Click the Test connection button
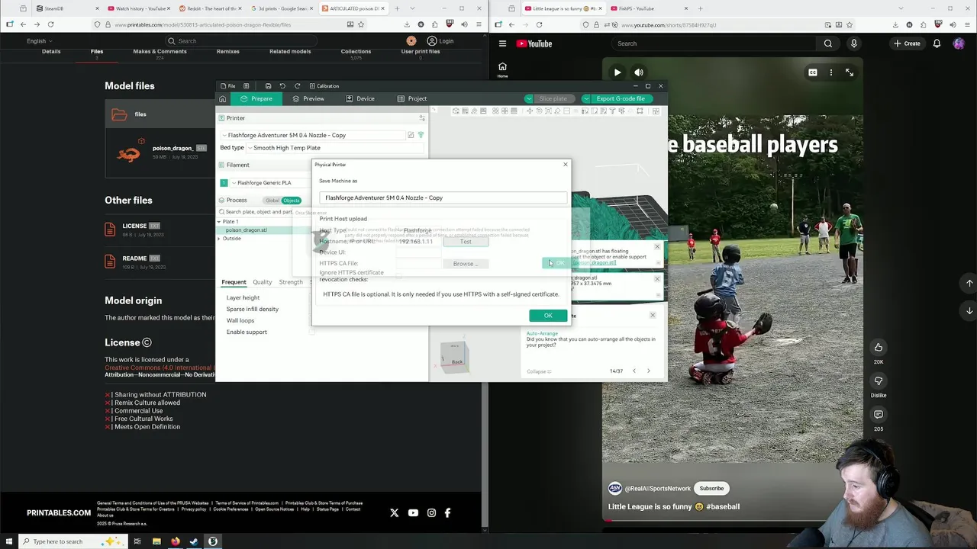Viewport: 977px width, 549px height. tap(466, 242)
